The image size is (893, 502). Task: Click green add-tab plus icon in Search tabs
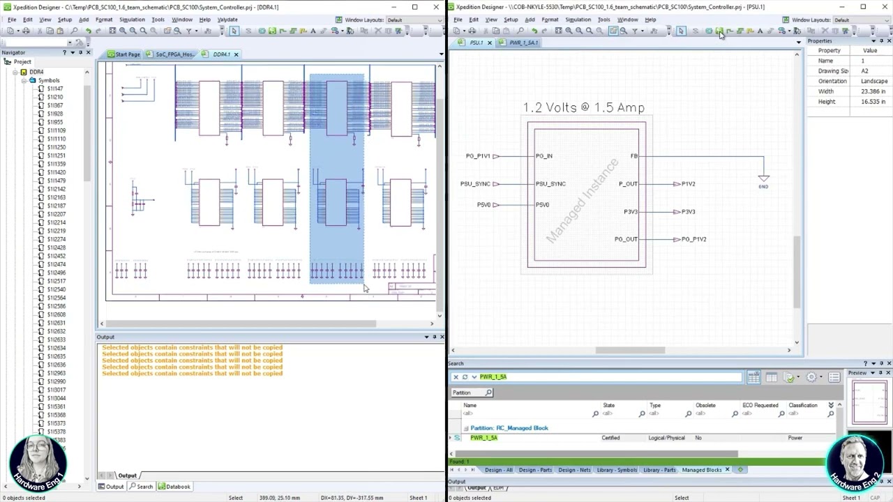[x=740, y=469]
